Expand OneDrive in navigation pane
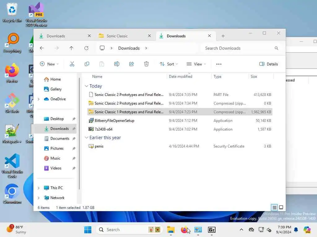Image resolution: width=317 pixels, height=237 pixels. click(x=38, y=99)
